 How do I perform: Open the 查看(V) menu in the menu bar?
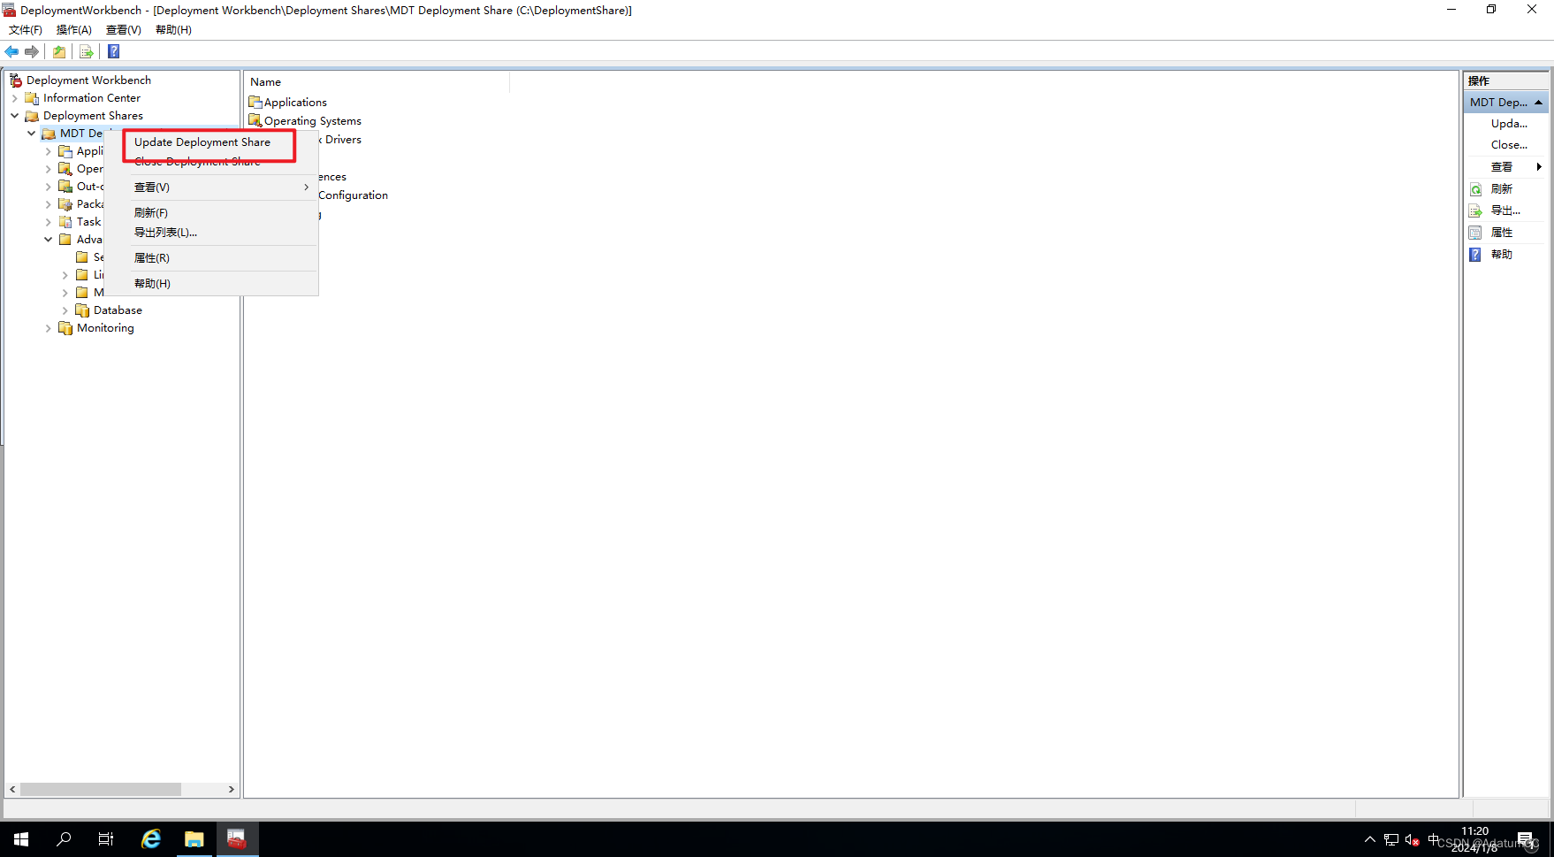click(x=124, y=30)
